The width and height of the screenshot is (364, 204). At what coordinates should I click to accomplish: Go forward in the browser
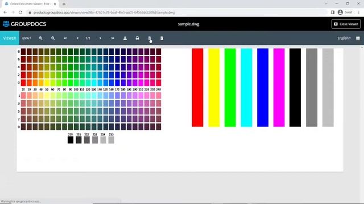13,12
